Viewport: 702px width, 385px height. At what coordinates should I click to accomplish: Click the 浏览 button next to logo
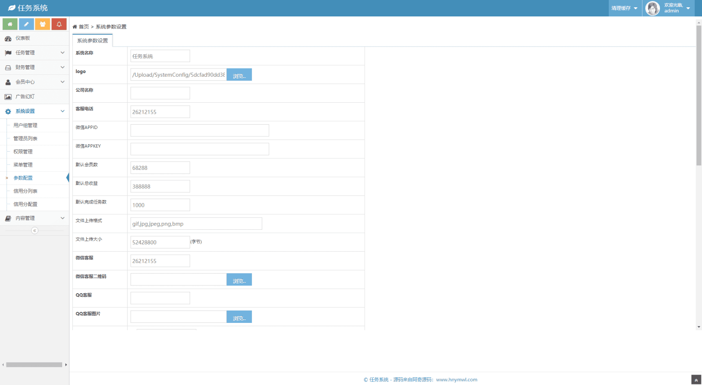pos(239,75)
